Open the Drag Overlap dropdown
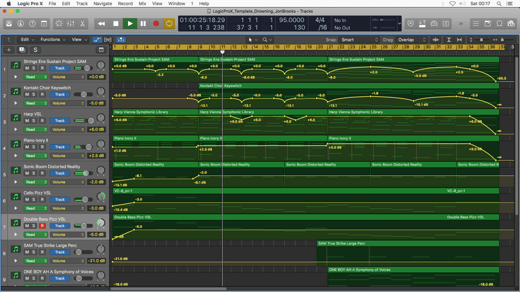This screenshot has width=520, height=292. coord(411,40)
